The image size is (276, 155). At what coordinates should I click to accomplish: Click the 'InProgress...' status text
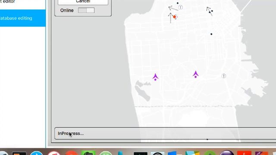tap(71, 133)
